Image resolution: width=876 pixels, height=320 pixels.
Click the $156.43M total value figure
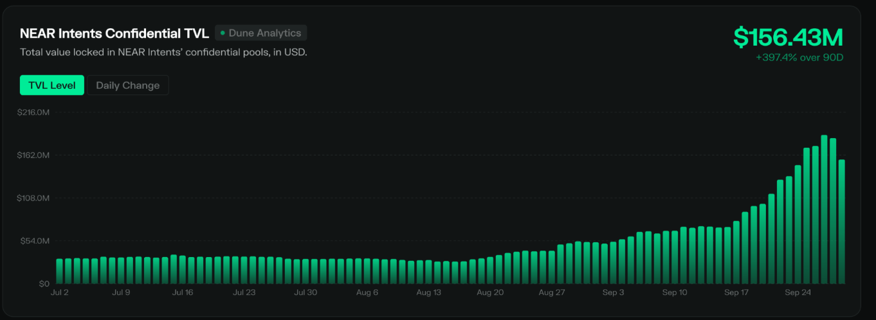(788, 37)
